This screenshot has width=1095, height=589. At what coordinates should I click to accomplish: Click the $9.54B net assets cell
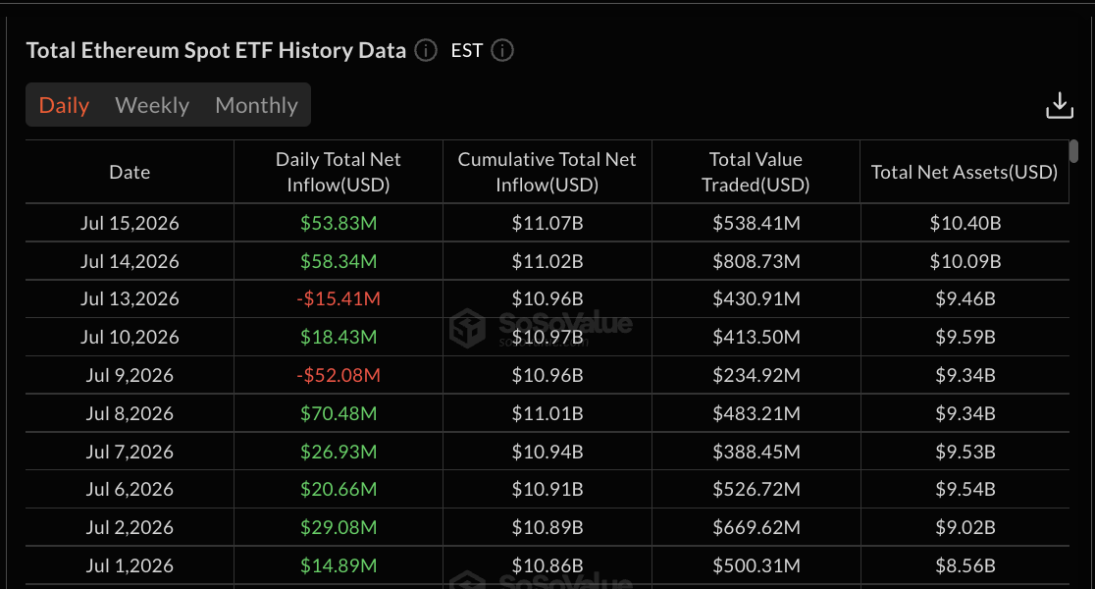(x=965, y=489)
